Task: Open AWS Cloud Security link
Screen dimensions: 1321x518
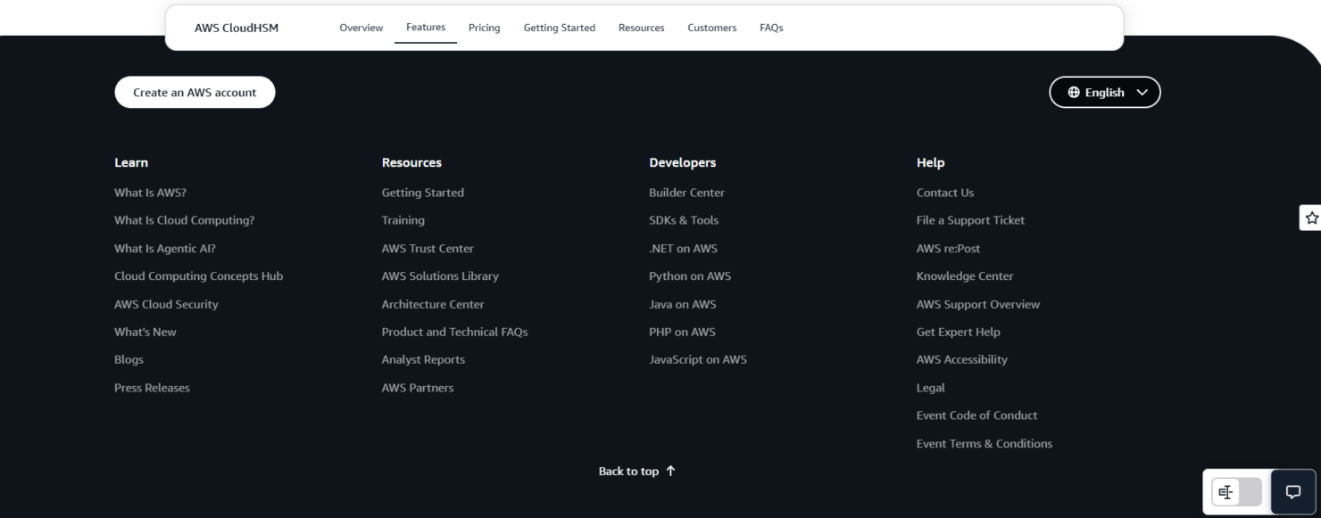Action: click(166, 304)
